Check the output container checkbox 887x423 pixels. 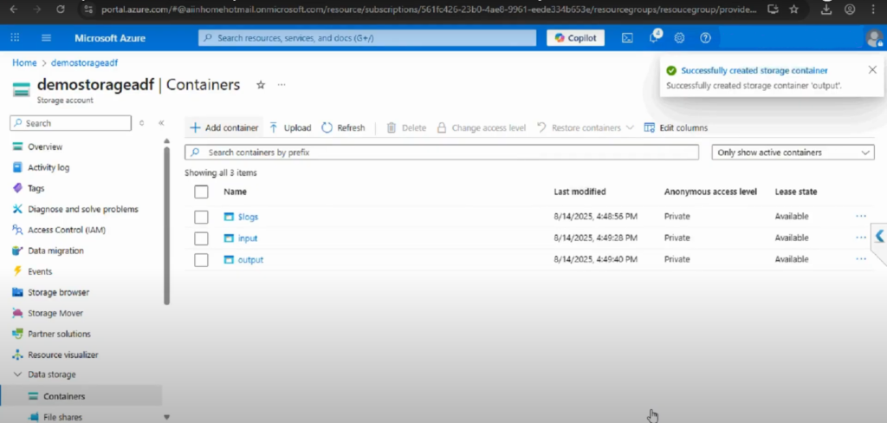[x=201, y=260]
